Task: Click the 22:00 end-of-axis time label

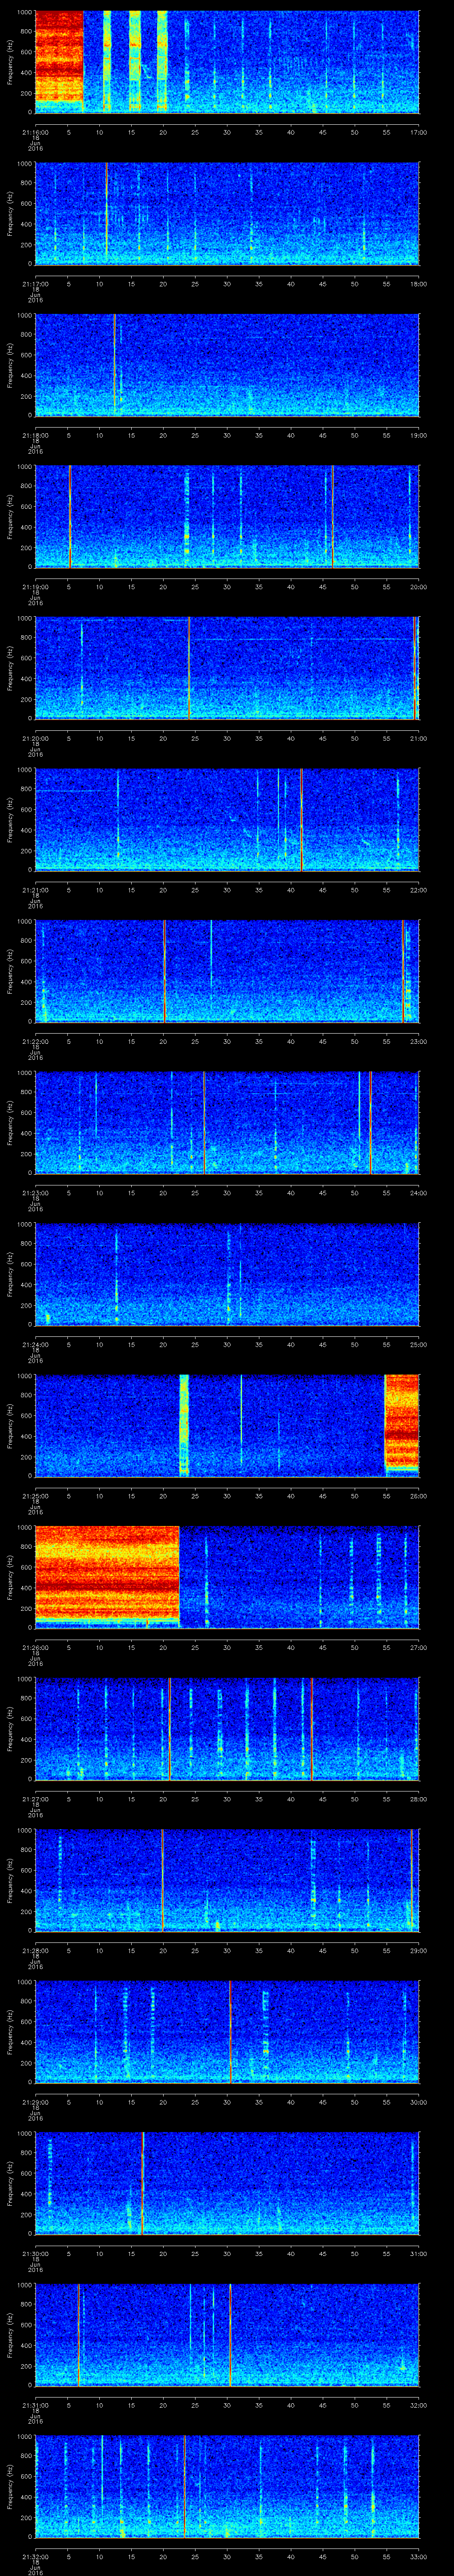Action: pos(418,890)
